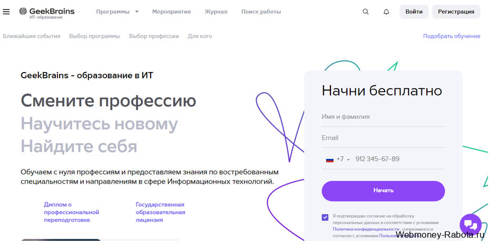Open the hamburger menu icon

(6, 12)
